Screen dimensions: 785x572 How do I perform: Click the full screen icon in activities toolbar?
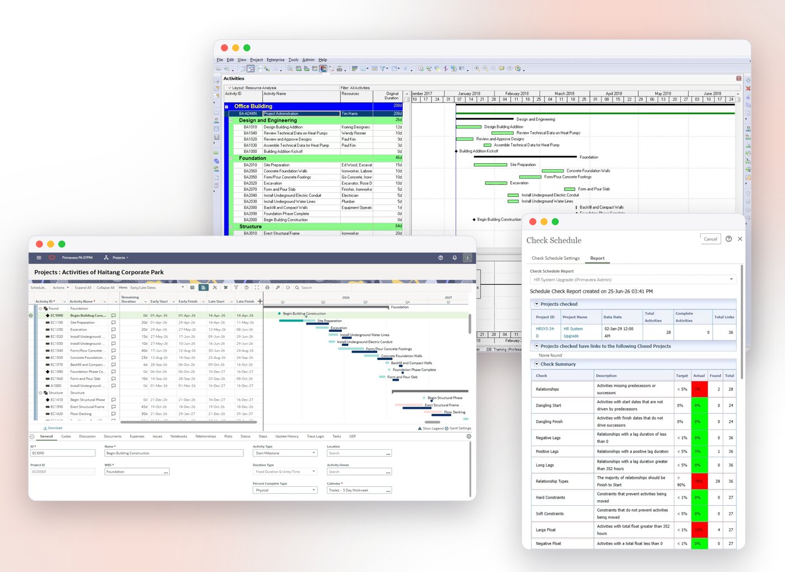pos(257,288)
